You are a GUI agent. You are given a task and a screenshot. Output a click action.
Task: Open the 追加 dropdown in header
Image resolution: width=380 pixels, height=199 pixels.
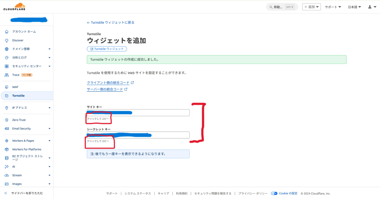pyautogui.click(x=312, y=7)
